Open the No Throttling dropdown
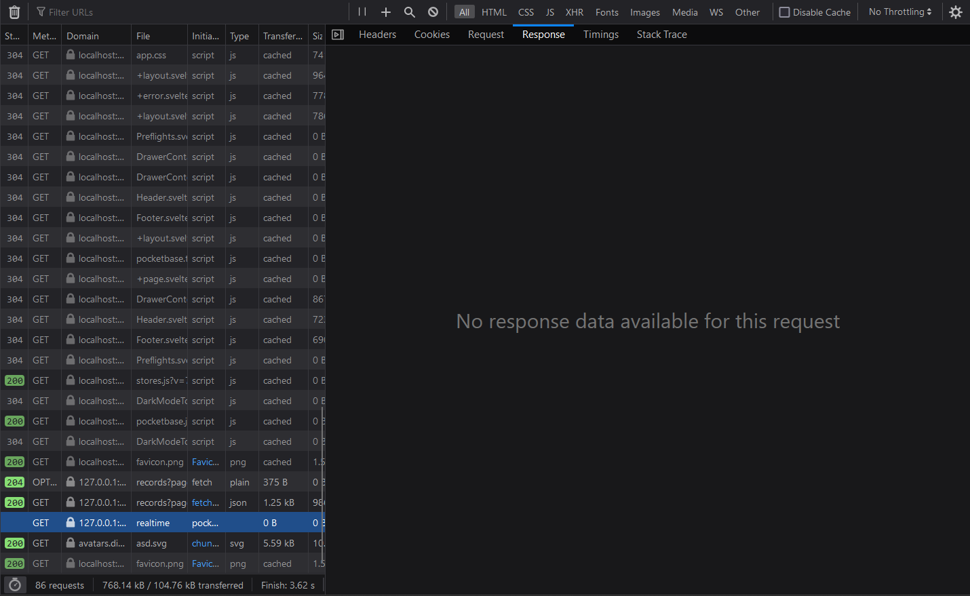The image size is (970, 596). (x=900, y=12)
